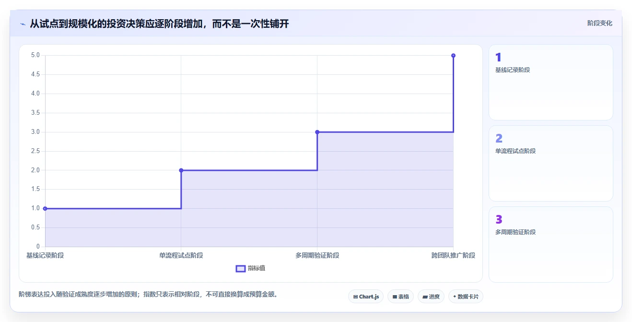The image size is (632, 322).
Task: Click x-axis label 基线记录阶段
Action: pyautogui.click(x=45, y=255)
